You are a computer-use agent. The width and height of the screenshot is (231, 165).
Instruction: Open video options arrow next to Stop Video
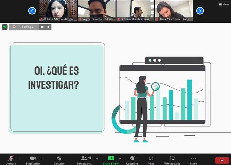(42, 158)
